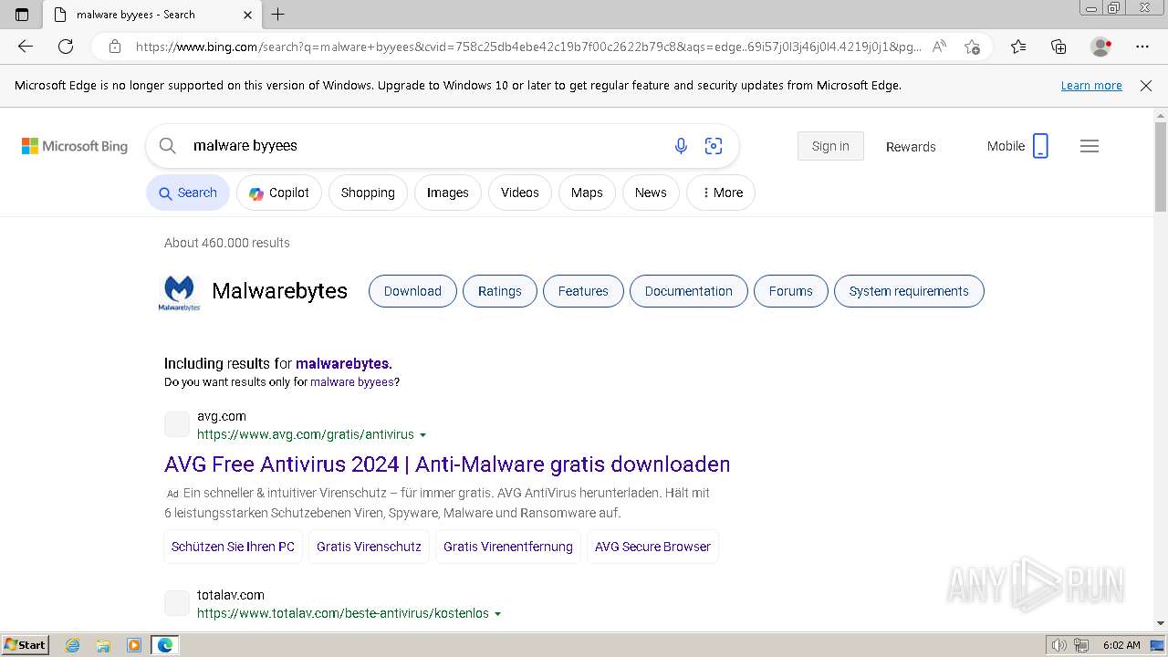Close the malware byyees search tab
This screenshot has height=657, width=1168.
coord(247,15)
